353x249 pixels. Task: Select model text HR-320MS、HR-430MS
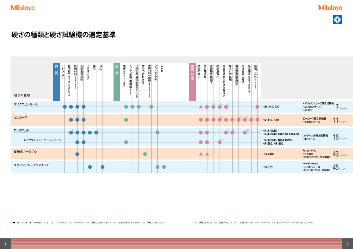277,140
